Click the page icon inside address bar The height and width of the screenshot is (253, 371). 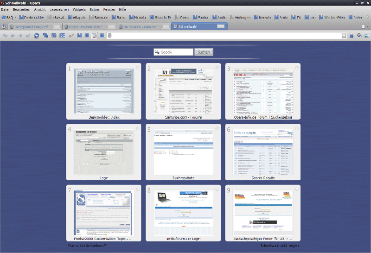coord(109,36)
